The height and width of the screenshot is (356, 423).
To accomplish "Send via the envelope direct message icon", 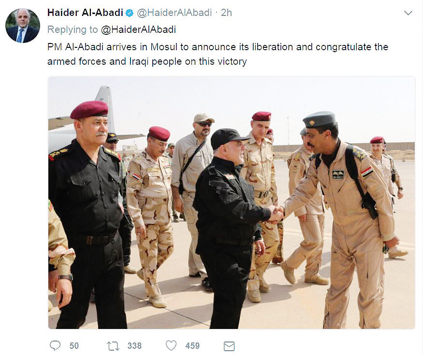I will coord(229,346).
